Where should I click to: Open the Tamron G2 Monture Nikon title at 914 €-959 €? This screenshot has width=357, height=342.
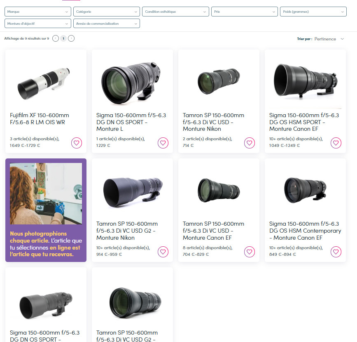pyautogui.click(x=127, y=231)
